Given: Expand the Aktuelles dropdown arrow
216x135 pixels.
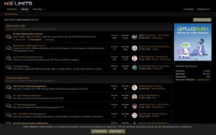Looking at the screenshot, I should pos(45,9).
